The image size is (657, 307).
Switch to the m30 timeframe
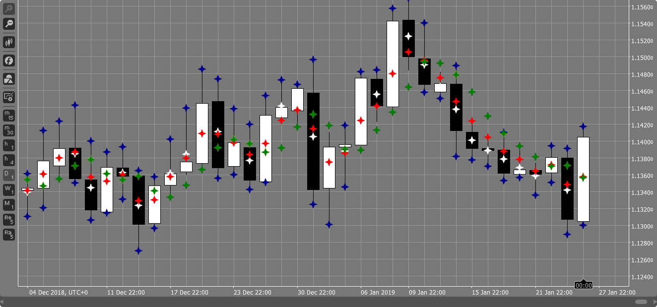[x=9, y=130]
